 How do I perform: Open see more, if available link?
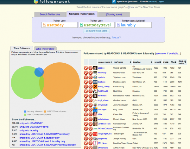168,54
